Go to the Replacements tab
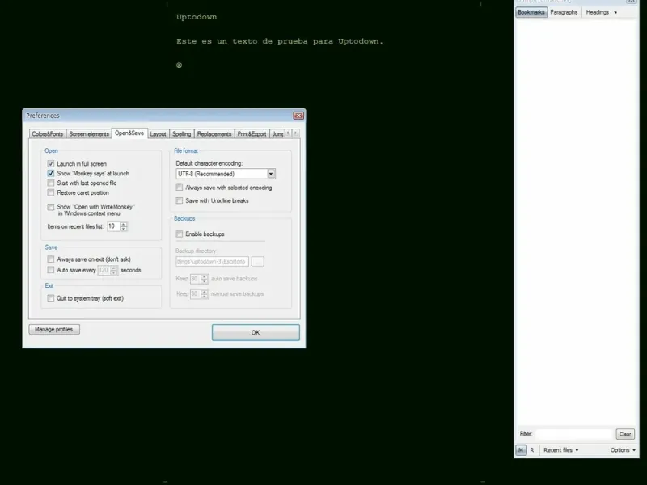This screenshot has width=647, height=485. tap(214, 134)
